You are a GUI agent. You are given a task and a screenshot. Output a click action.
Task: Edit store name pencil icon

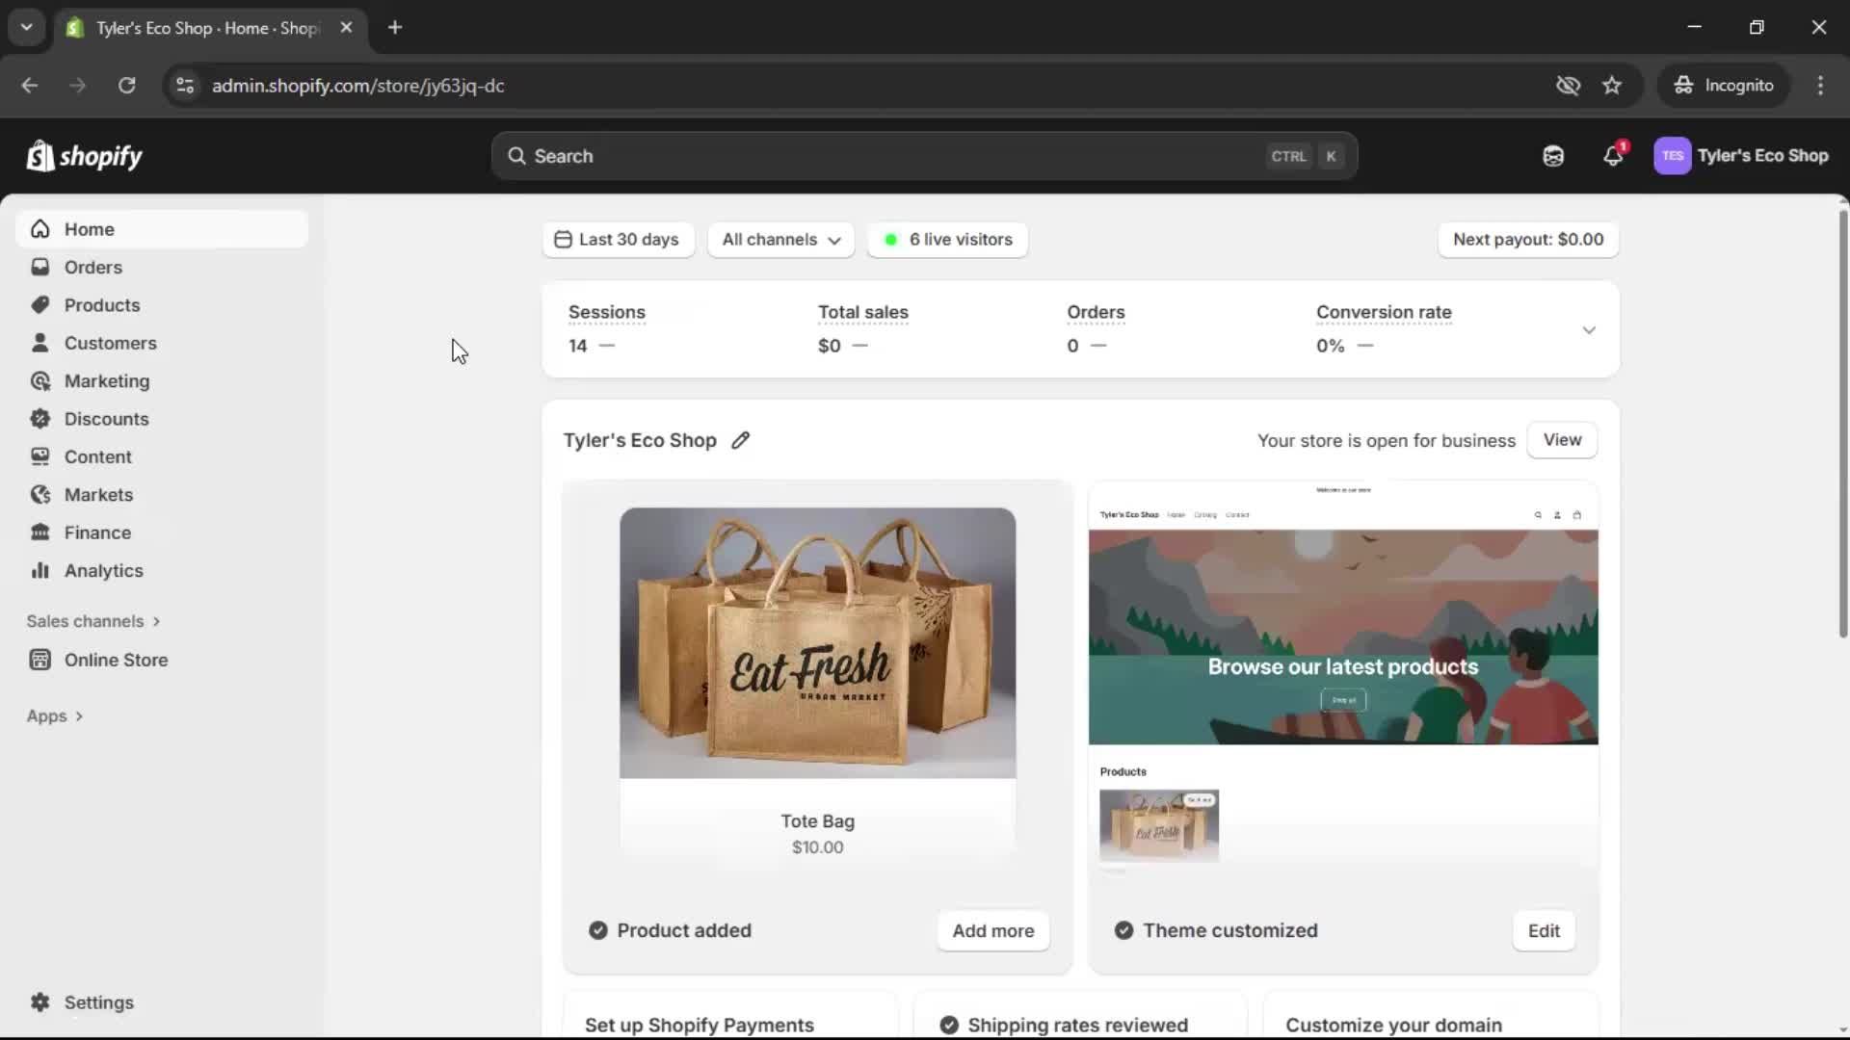pos(740,440)
